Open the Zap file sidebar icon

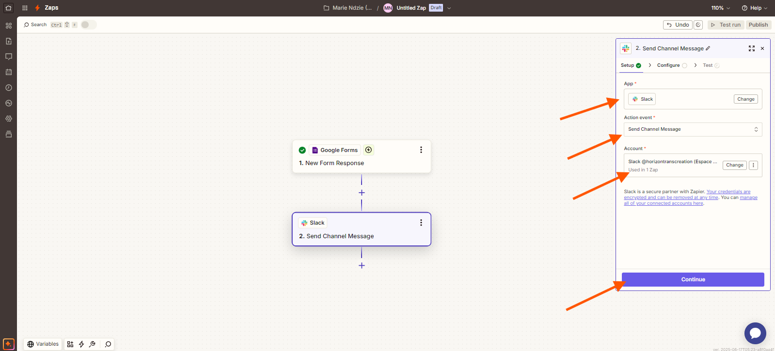[x=8, y=41]
